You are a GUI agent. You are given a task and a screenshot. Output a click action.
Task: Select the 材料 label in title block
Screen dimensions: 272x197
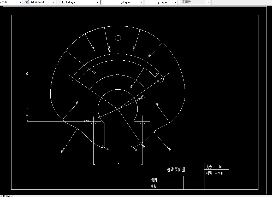point(209,173)
